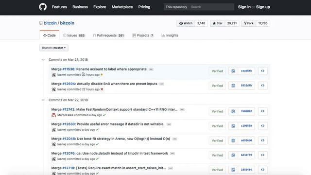The height and width of the screenshot is (175, 311).
Task: Go to the Business page
Action: point(80,7)
